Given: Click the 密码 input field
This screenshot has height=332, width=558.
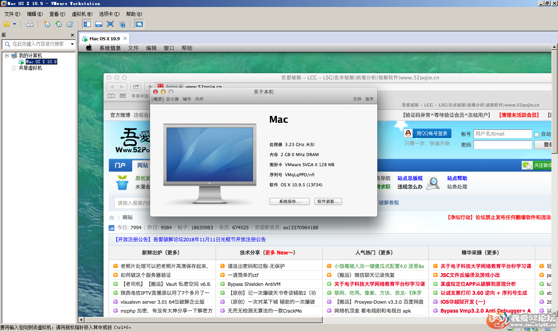Looking at the screenshot, I should pyautogui.click(x=503, y=145).
